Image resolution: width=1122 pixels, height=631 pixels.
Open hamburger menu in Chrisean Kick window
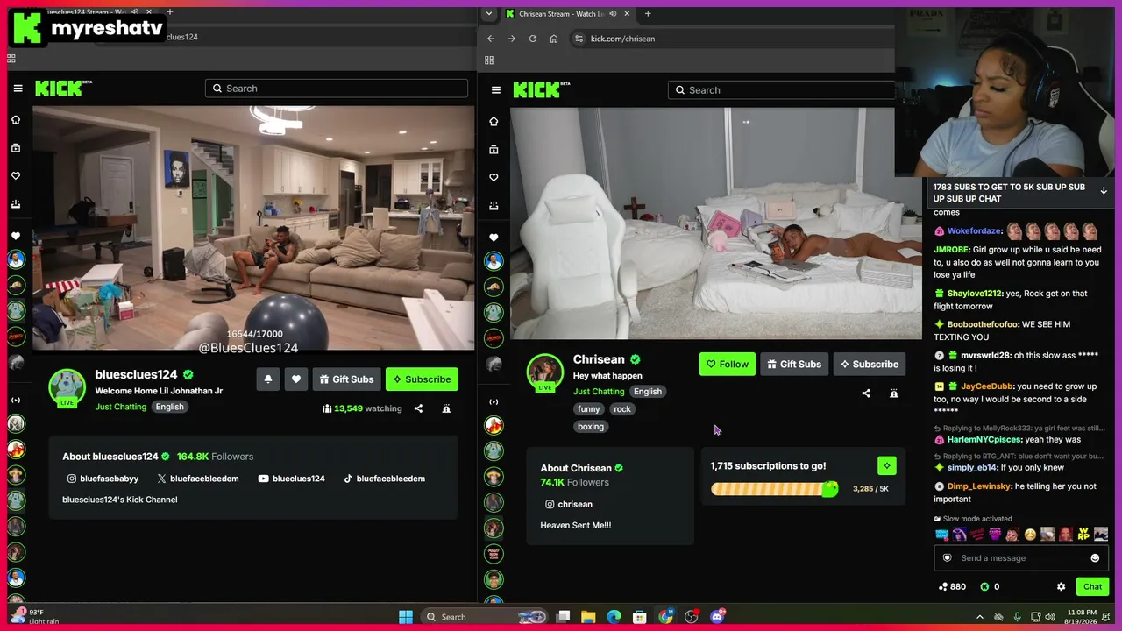(496, 90)
